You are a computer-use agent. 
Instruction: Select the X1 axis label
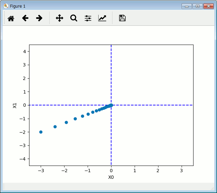click(15, 105)
